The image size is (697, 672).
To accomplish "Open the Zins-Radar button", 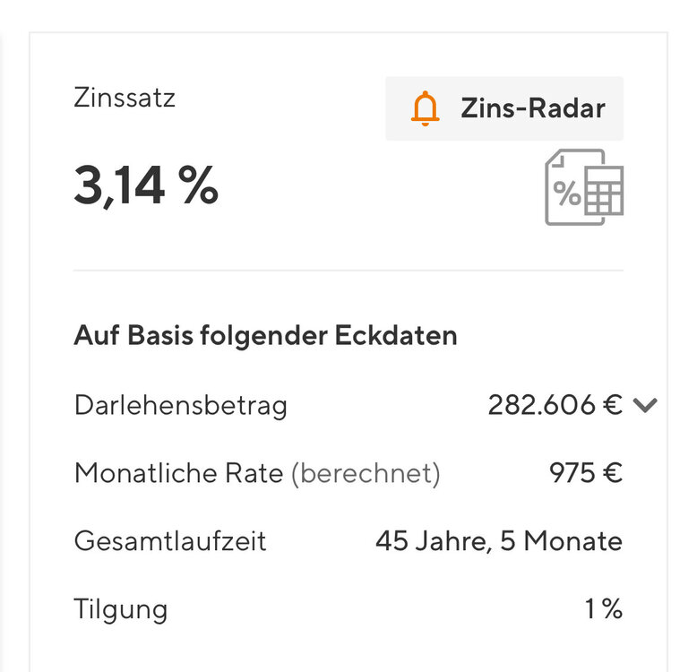I will tap(504, 108).
